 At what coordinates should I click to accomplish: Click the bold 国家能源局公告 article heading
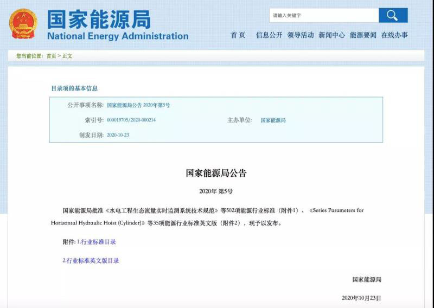click(x=216, y=174)
